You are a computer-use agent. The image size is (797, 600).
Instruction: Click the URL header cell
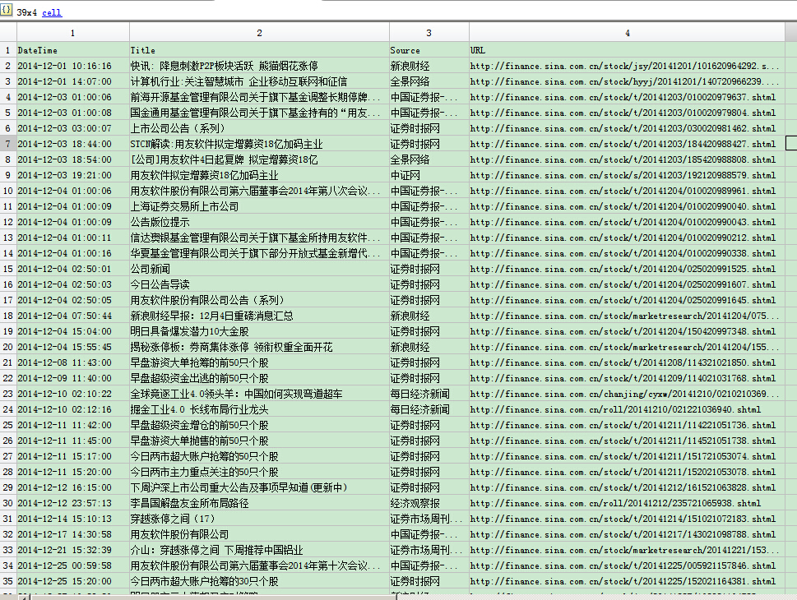pos(628,50)
